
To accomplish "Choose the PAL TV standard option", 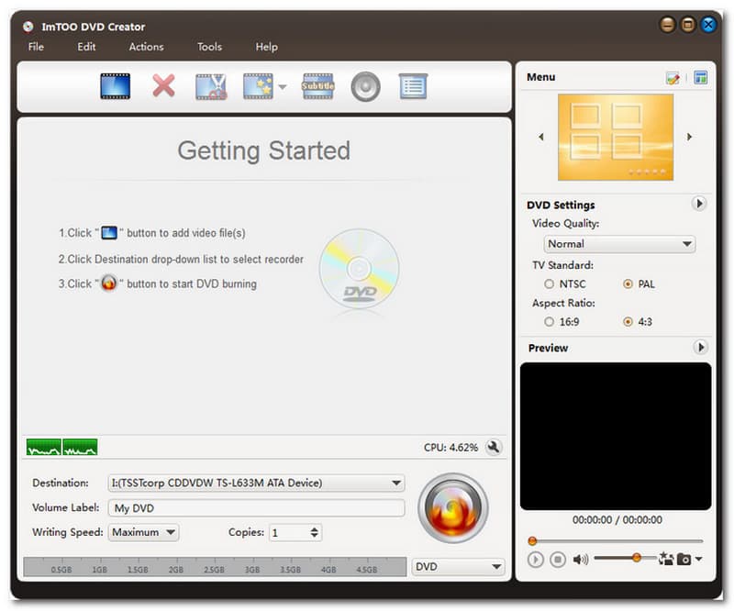I will click(628, 284).
